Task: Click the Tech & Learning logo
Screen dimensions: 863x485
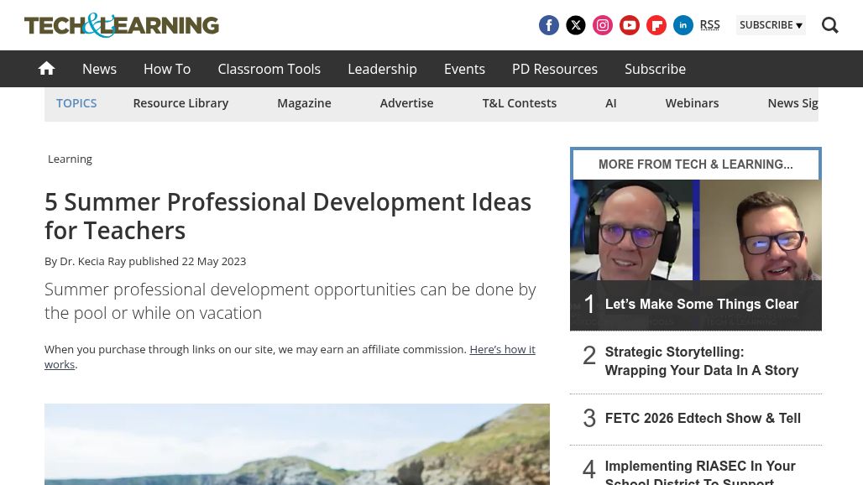Action: (121, 25)
